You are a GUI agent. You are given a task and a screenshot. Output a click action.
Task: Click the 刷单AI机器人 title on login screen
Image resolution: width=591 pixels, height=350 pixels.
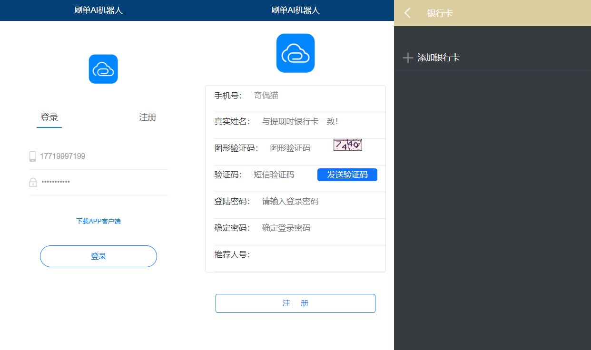98,10
